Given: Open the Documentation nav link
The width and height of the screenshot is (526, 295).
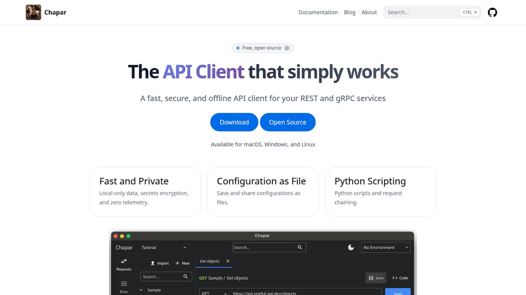Looking at the screenshot, I should coord(318,12).
